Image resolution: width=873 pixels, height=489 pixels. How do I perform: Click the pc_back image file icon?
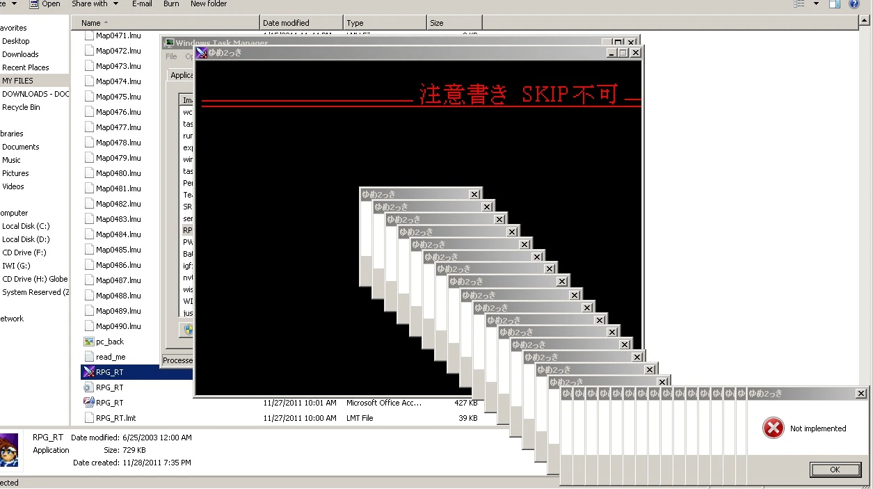click(x=88, y=342)
